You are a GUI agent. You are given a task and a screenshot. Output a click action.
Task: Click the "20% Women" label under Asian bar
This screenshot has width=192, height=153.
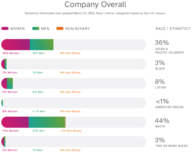pyautogui.click(x=11, y=53)
